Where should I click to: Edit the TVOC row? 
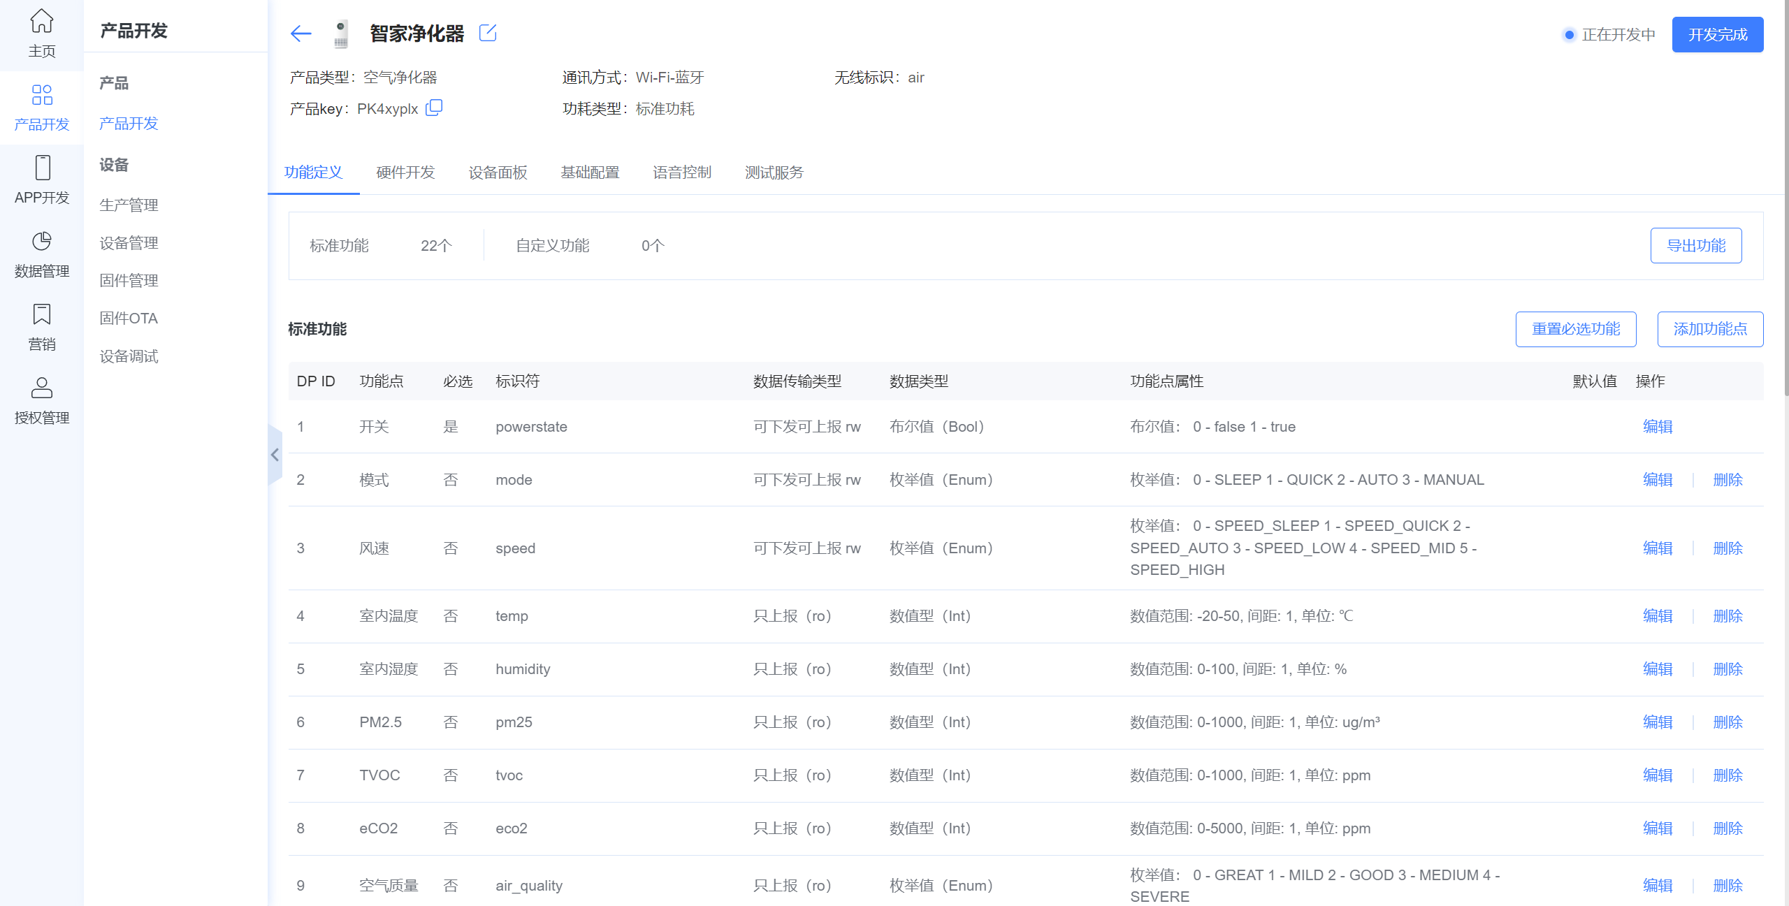[1658, 775]
